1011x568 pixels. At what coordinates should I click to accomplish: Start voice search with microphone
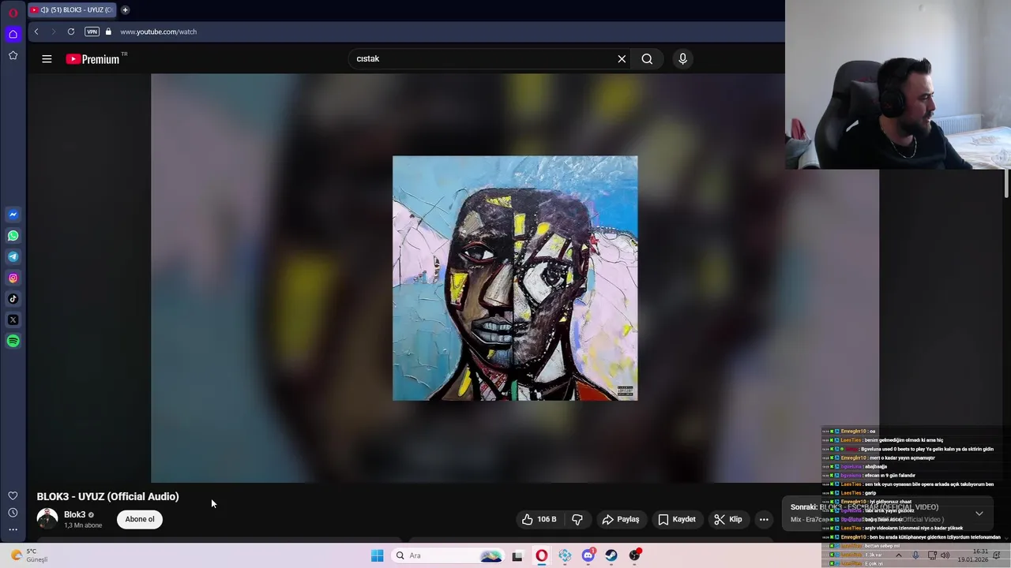coord(682,59)
